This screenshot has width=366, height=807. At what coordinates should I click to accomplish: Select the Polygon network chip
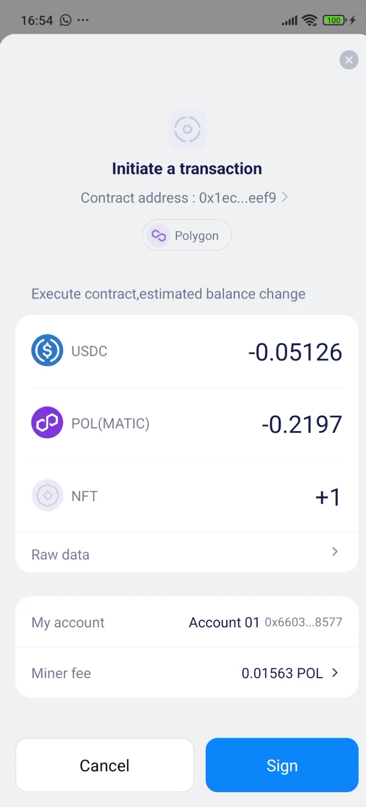187,235
